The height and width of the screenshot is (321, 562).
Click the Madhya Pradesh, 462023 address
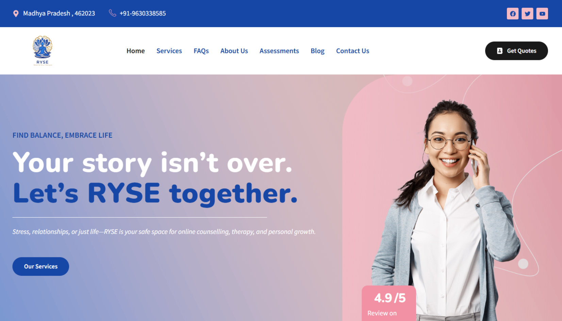pos(59,13)
